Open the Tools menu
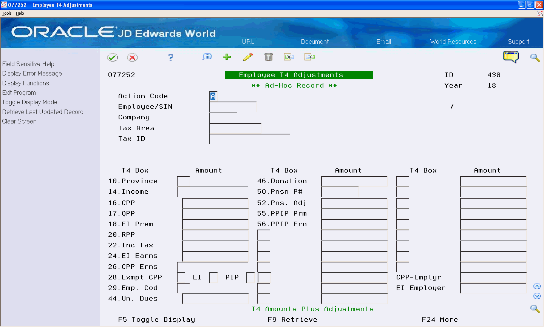Viewport: 544px width, 327px height. 7,13
